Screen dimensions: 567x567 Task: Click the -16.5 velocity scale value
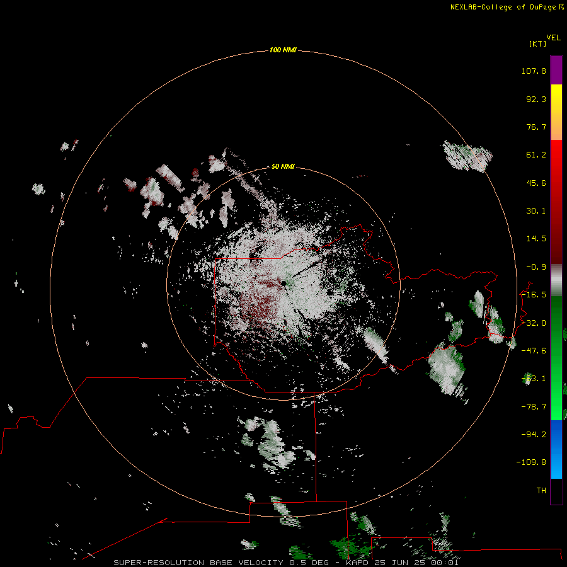click(x=534, y=295)
